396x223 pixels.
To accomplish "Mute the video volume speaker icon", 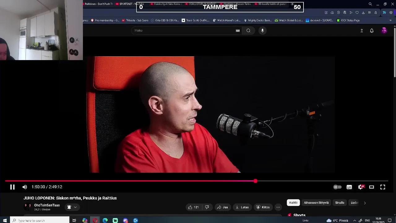I will pyautogui.click(x=25, y=187).
